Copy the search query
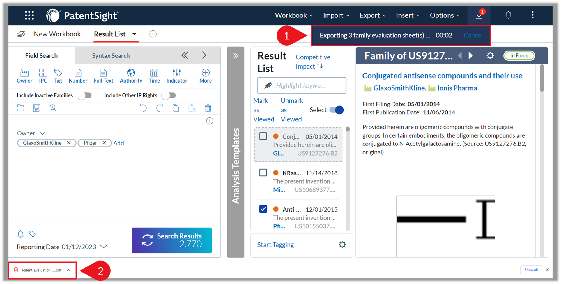 tap(176, 108)
